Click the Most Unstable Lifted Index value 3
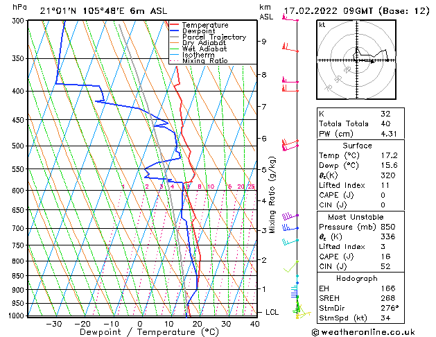This screenshot has height=337, width=436. [x=383, y=247]
